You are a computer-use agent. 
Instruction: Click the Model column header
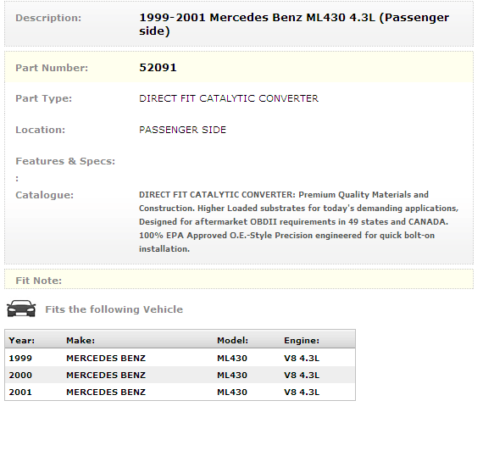pyautogui.click(x=232, y=340)
